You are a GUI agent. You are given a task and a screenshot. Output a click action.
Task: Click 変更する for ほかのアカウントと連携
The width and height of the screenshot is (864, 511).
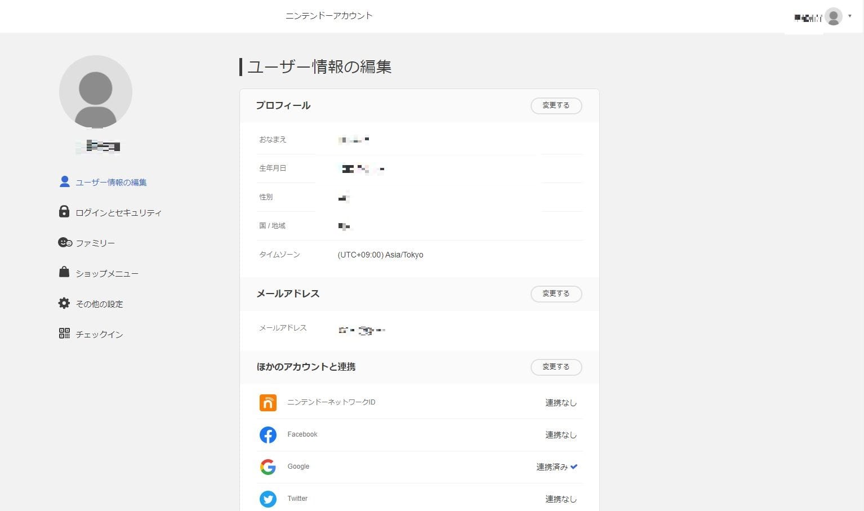pyautogui.click(x=556, y=367)
